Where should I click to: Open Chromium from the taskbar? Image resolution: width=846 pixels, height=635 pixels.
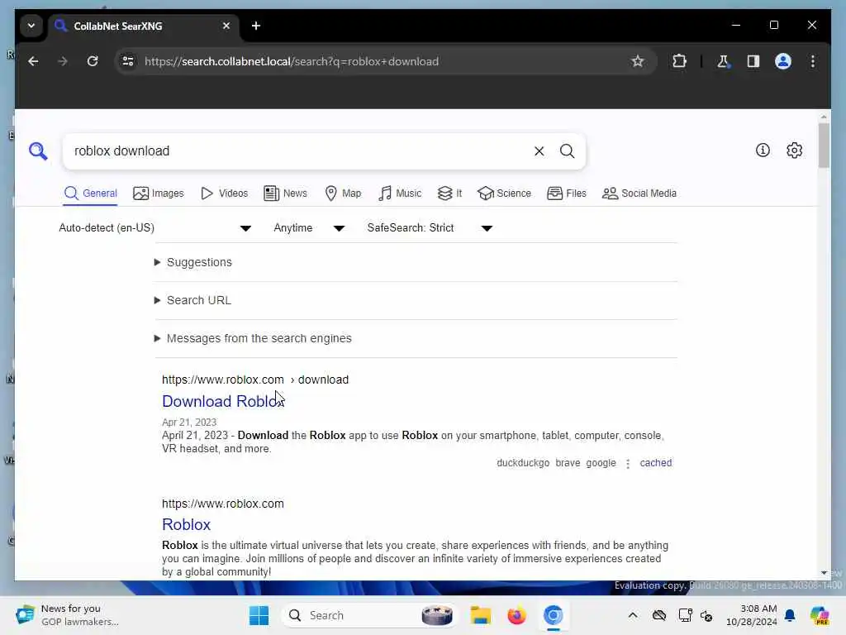coord(553,615)
